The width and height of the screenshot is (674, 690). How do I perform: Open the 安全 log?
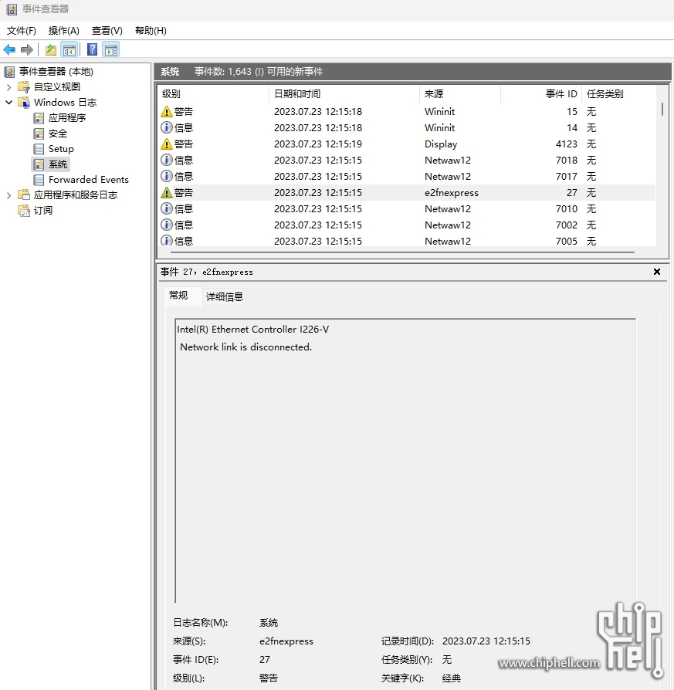58,134
